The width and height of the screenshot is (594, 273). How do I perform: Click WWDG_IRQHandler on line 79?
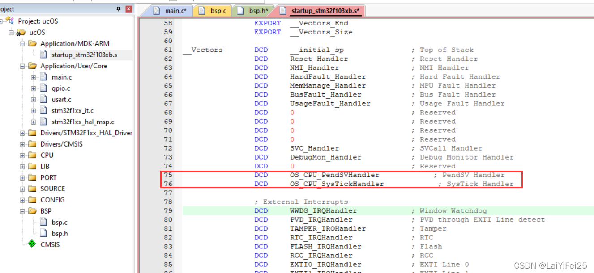tap(323, 210)
